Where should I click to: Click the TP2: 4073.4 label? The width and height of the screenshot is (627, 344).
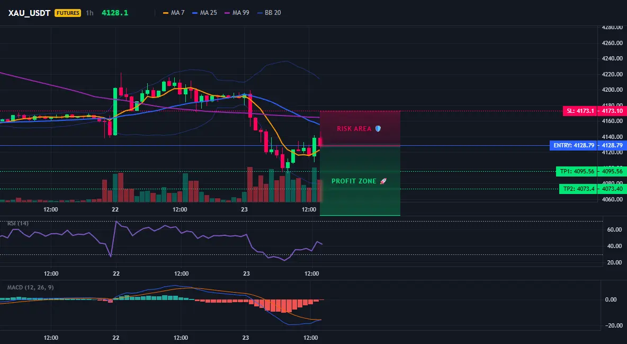click(x=578, y=189)
